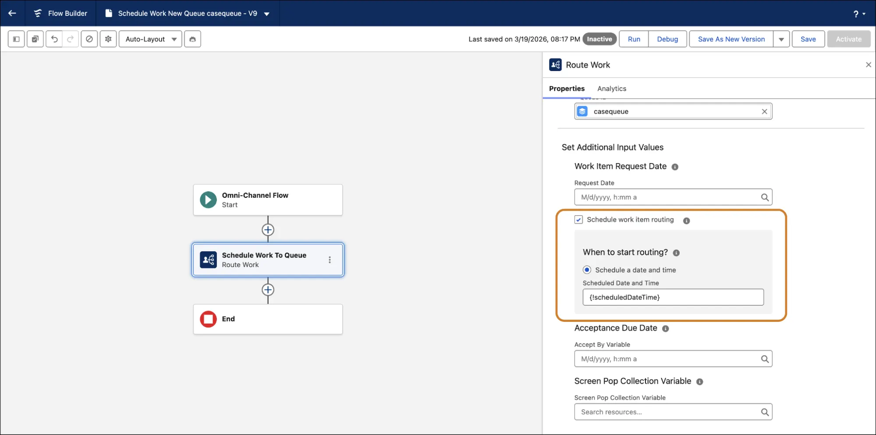Open Schedule Work To Queue node options menu
Viewport: 876px width, 435px height.
point(330,260)
